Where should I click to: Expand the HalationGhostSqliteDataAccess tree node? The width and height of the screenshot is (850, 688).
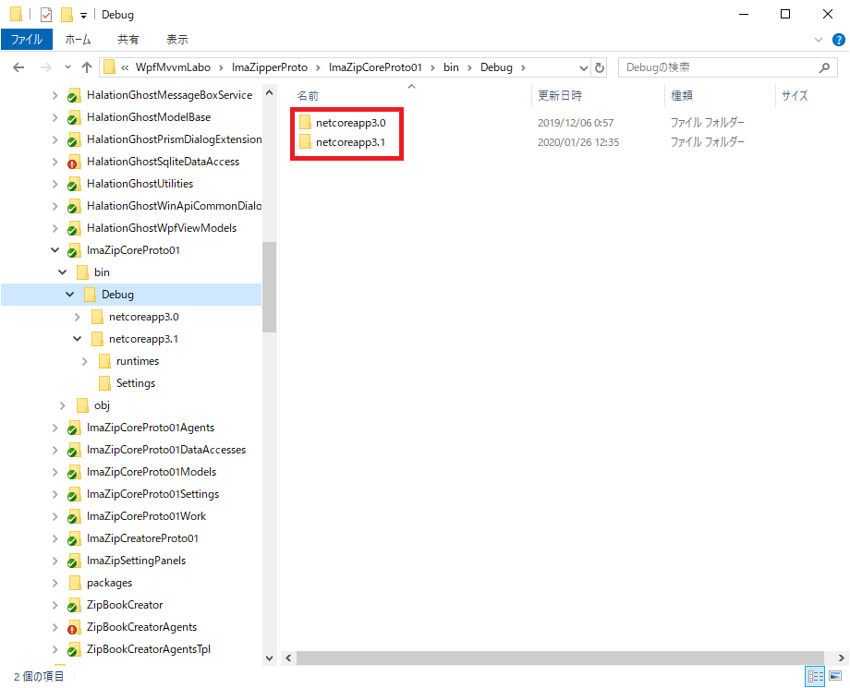coord(55,162)
